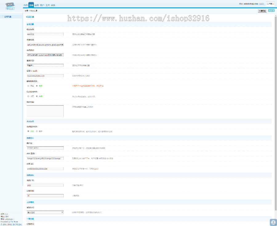Click the statistics code textarea

pyautogui.click(x=45, y=111)
